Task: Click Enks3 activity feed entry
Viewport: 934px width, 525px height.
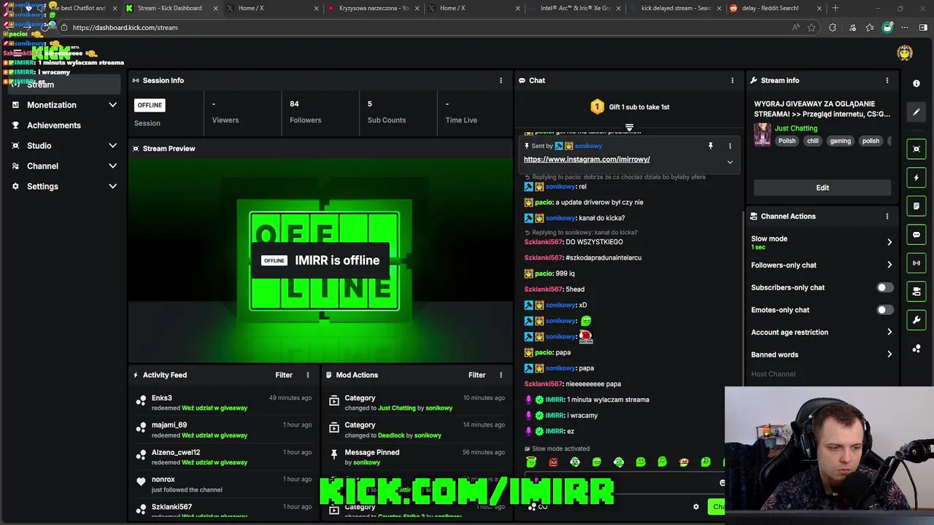Action: click(x=224, y=402)
